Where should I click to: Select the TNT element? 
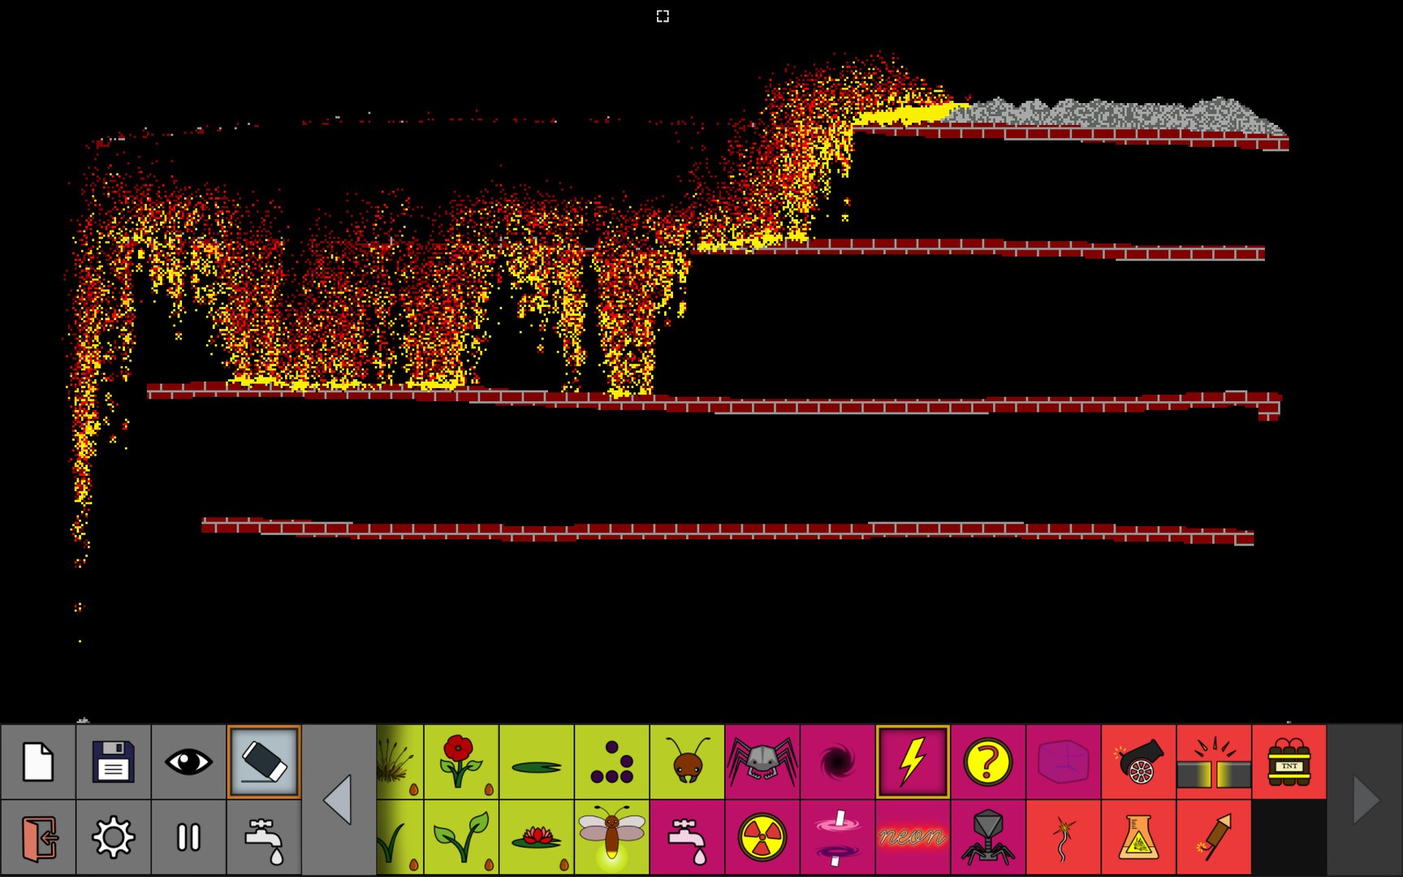click(1291, 762)
